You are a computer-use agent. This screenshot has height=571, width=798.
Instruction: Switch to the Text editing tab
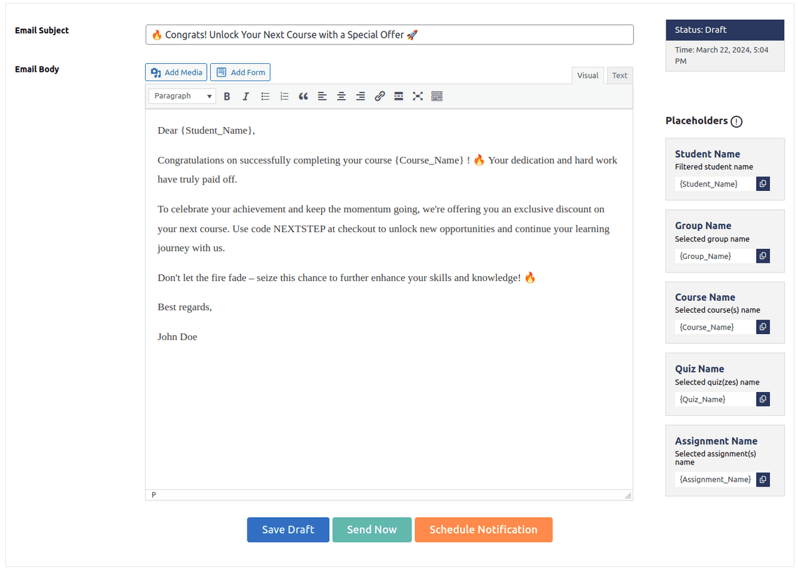pyautogui.click(x=619, y=75)
